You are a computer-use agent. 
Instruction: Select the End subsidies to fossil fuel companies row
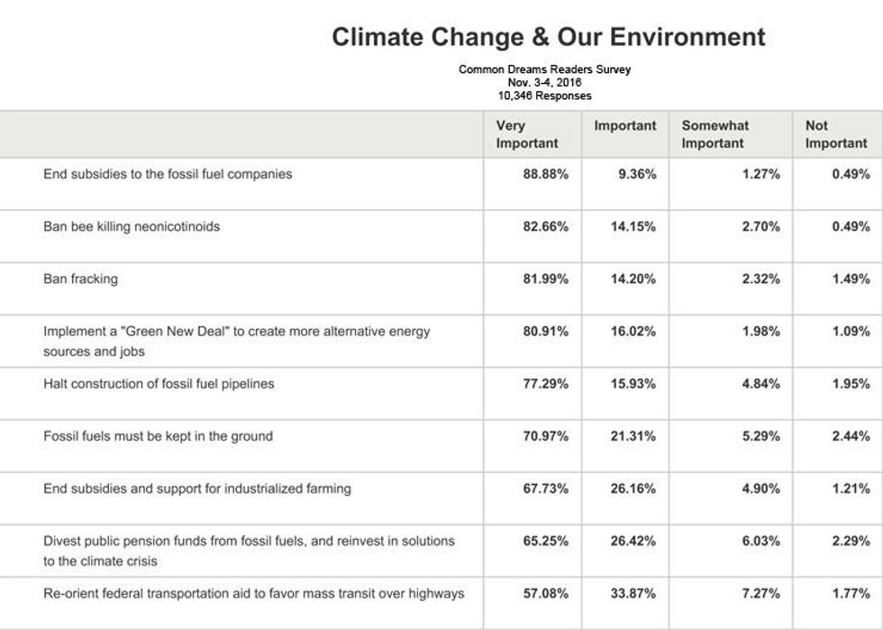click(x=168, y=174)
